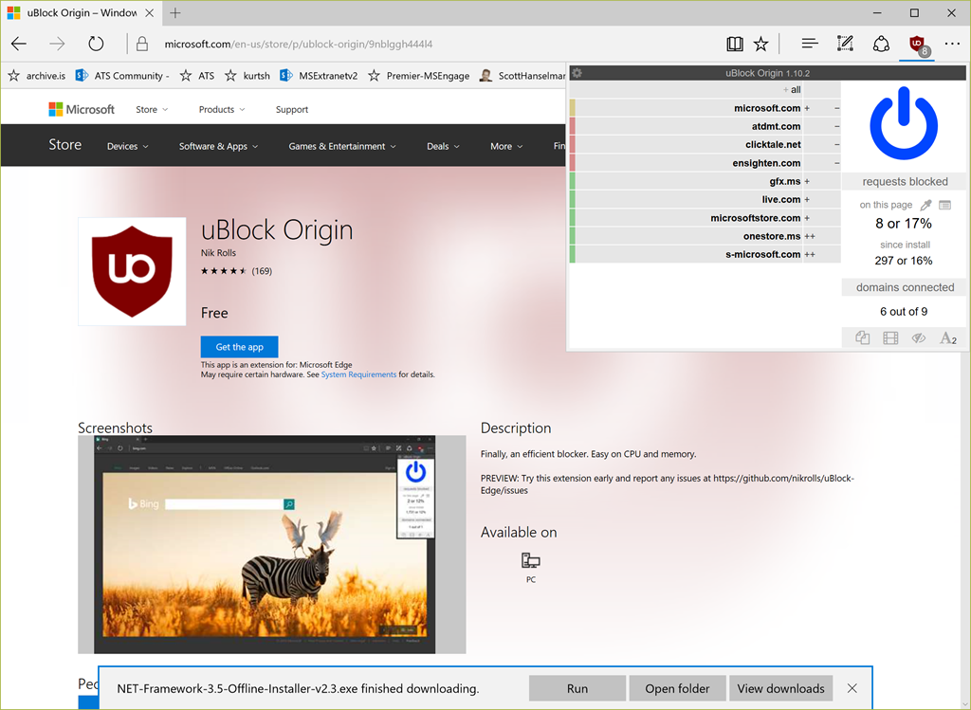This screenshot has height=710, width=971.
Task: Toggle uBlock's large blue power button
Action: click(x=904, y=123)
